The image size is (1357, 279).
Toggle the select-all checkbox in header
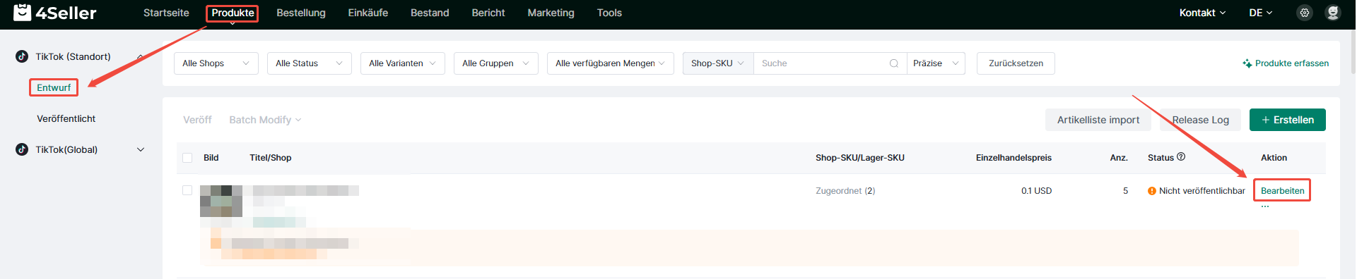click(x=187, y=158)
